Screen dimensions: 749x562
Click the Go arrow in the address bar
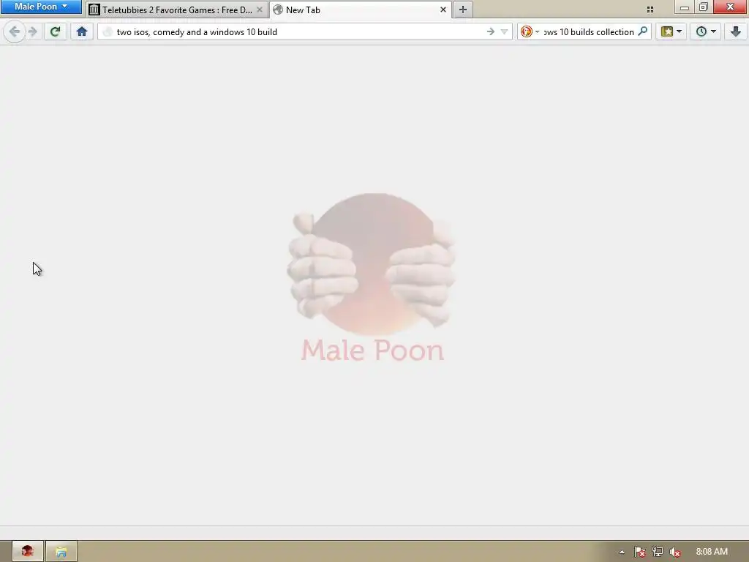pyautogui.click(x=491, y=32)
